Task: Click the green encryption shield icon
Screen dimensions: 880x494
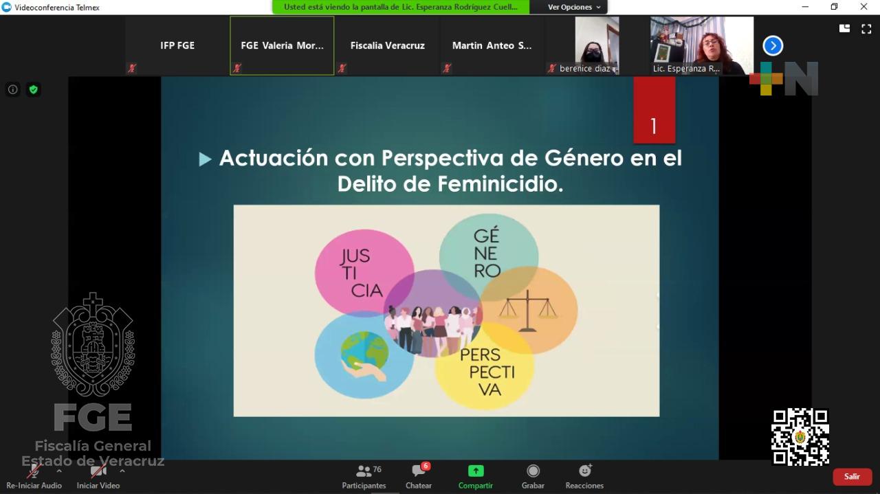Action: tap(33, 89)
